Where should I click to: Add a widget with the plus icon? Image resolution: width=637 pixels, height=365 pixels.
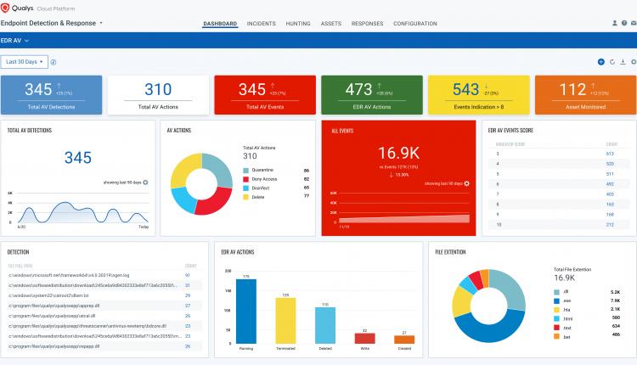click(600, 62)
